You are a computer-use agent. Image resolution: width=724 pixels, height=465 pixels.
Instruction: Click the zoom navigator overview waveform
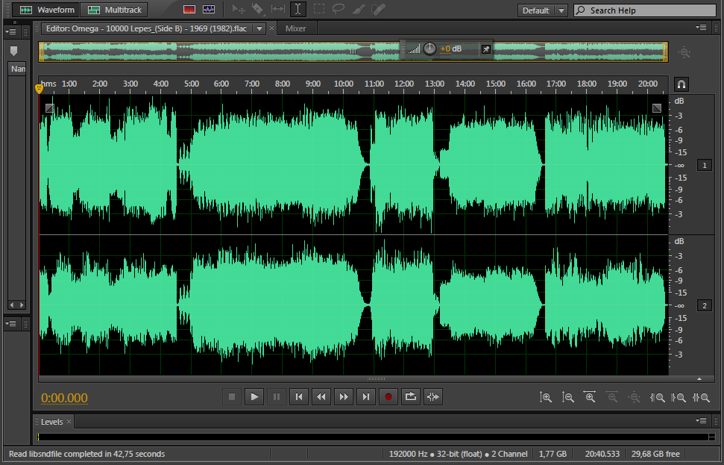tap(353, 52)
